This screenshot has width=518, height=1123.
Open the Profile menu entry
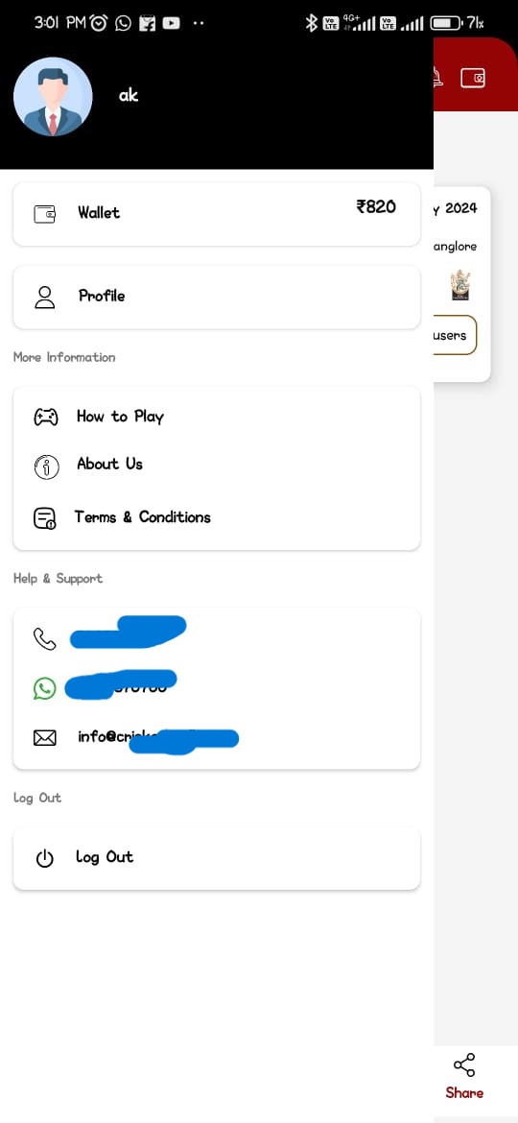(x=217, y=298)
